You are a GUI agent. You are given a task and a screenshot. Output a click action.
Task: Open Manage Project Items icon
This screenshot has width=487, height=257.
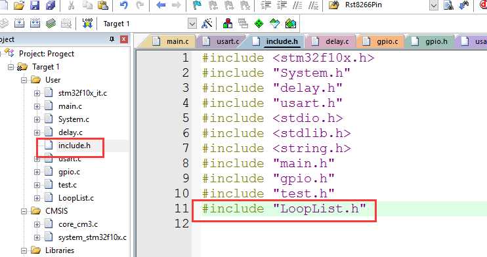pos(228,24)
